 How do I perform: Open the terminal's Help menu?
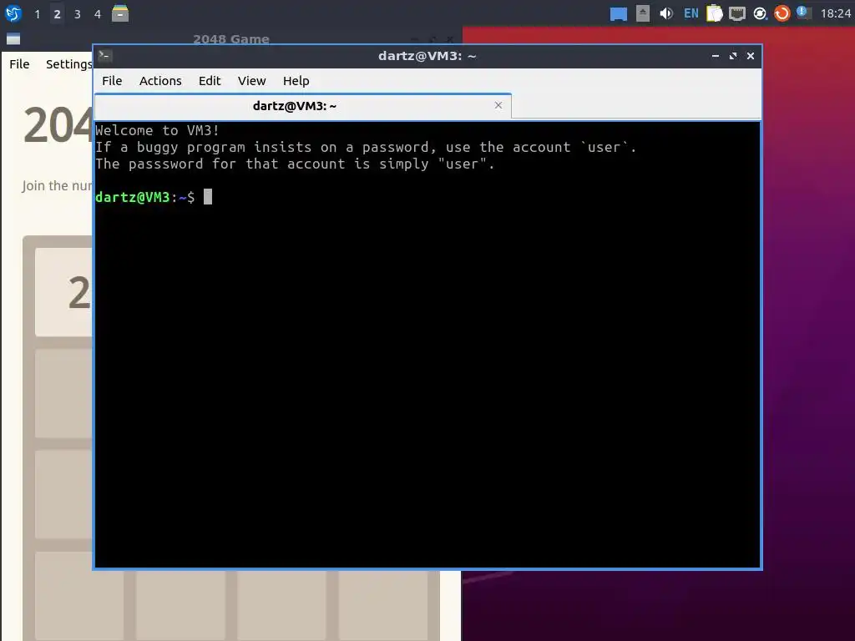296,81
